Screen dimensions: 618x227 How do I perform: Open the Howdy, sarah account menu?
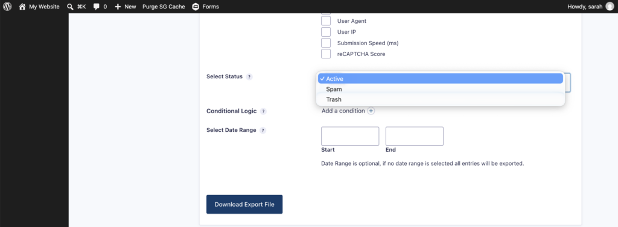[x=590, y=7]
